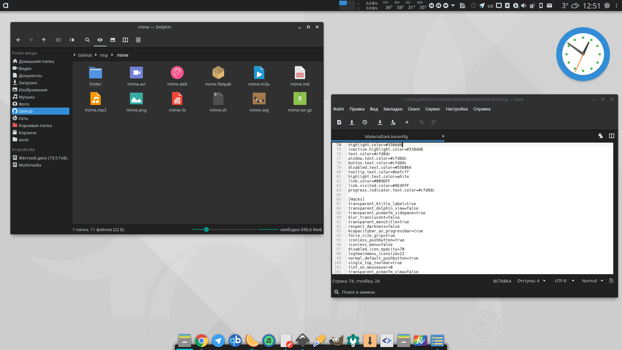This screenshot has width=622, height=350.
Task: Click the free space bar in Dolphin status
Action: [268, 229]
